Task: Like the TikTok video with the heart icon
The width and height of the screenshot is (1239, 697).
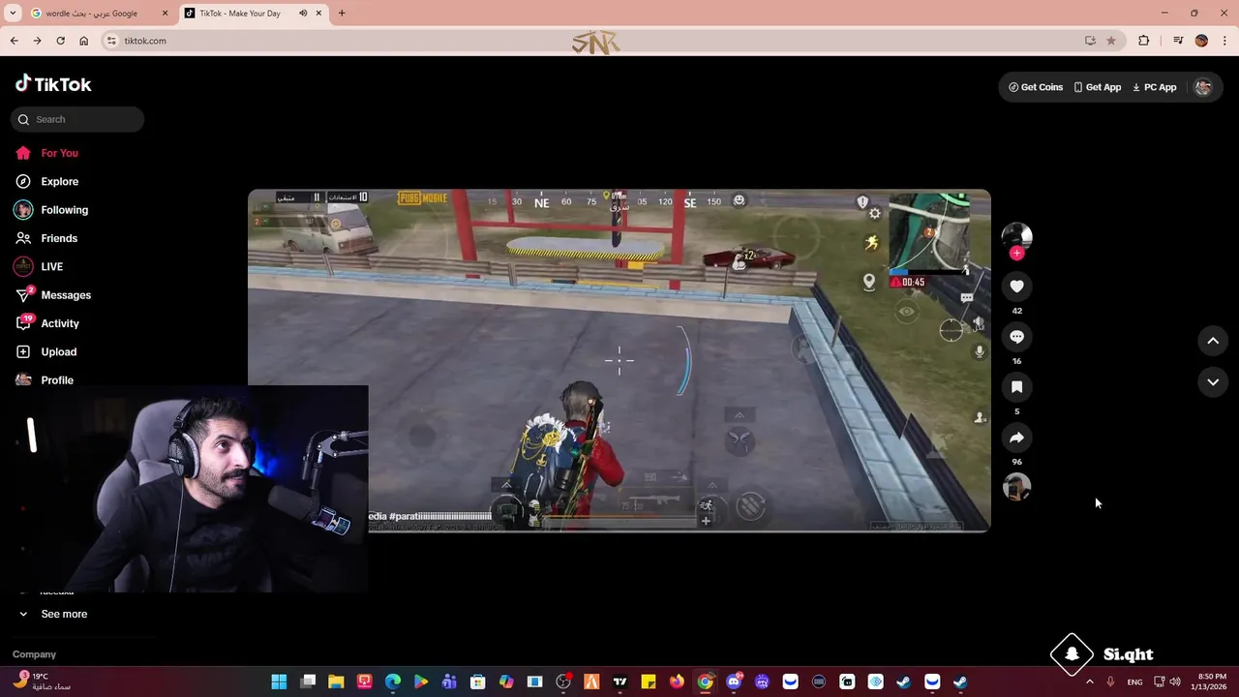Action: pos(1016,287)
